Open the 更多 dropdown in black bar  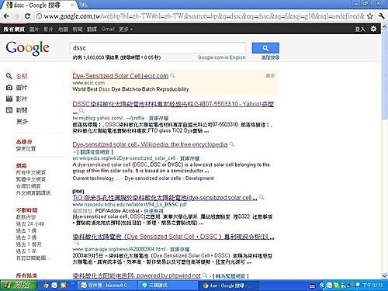coord(126,29)
